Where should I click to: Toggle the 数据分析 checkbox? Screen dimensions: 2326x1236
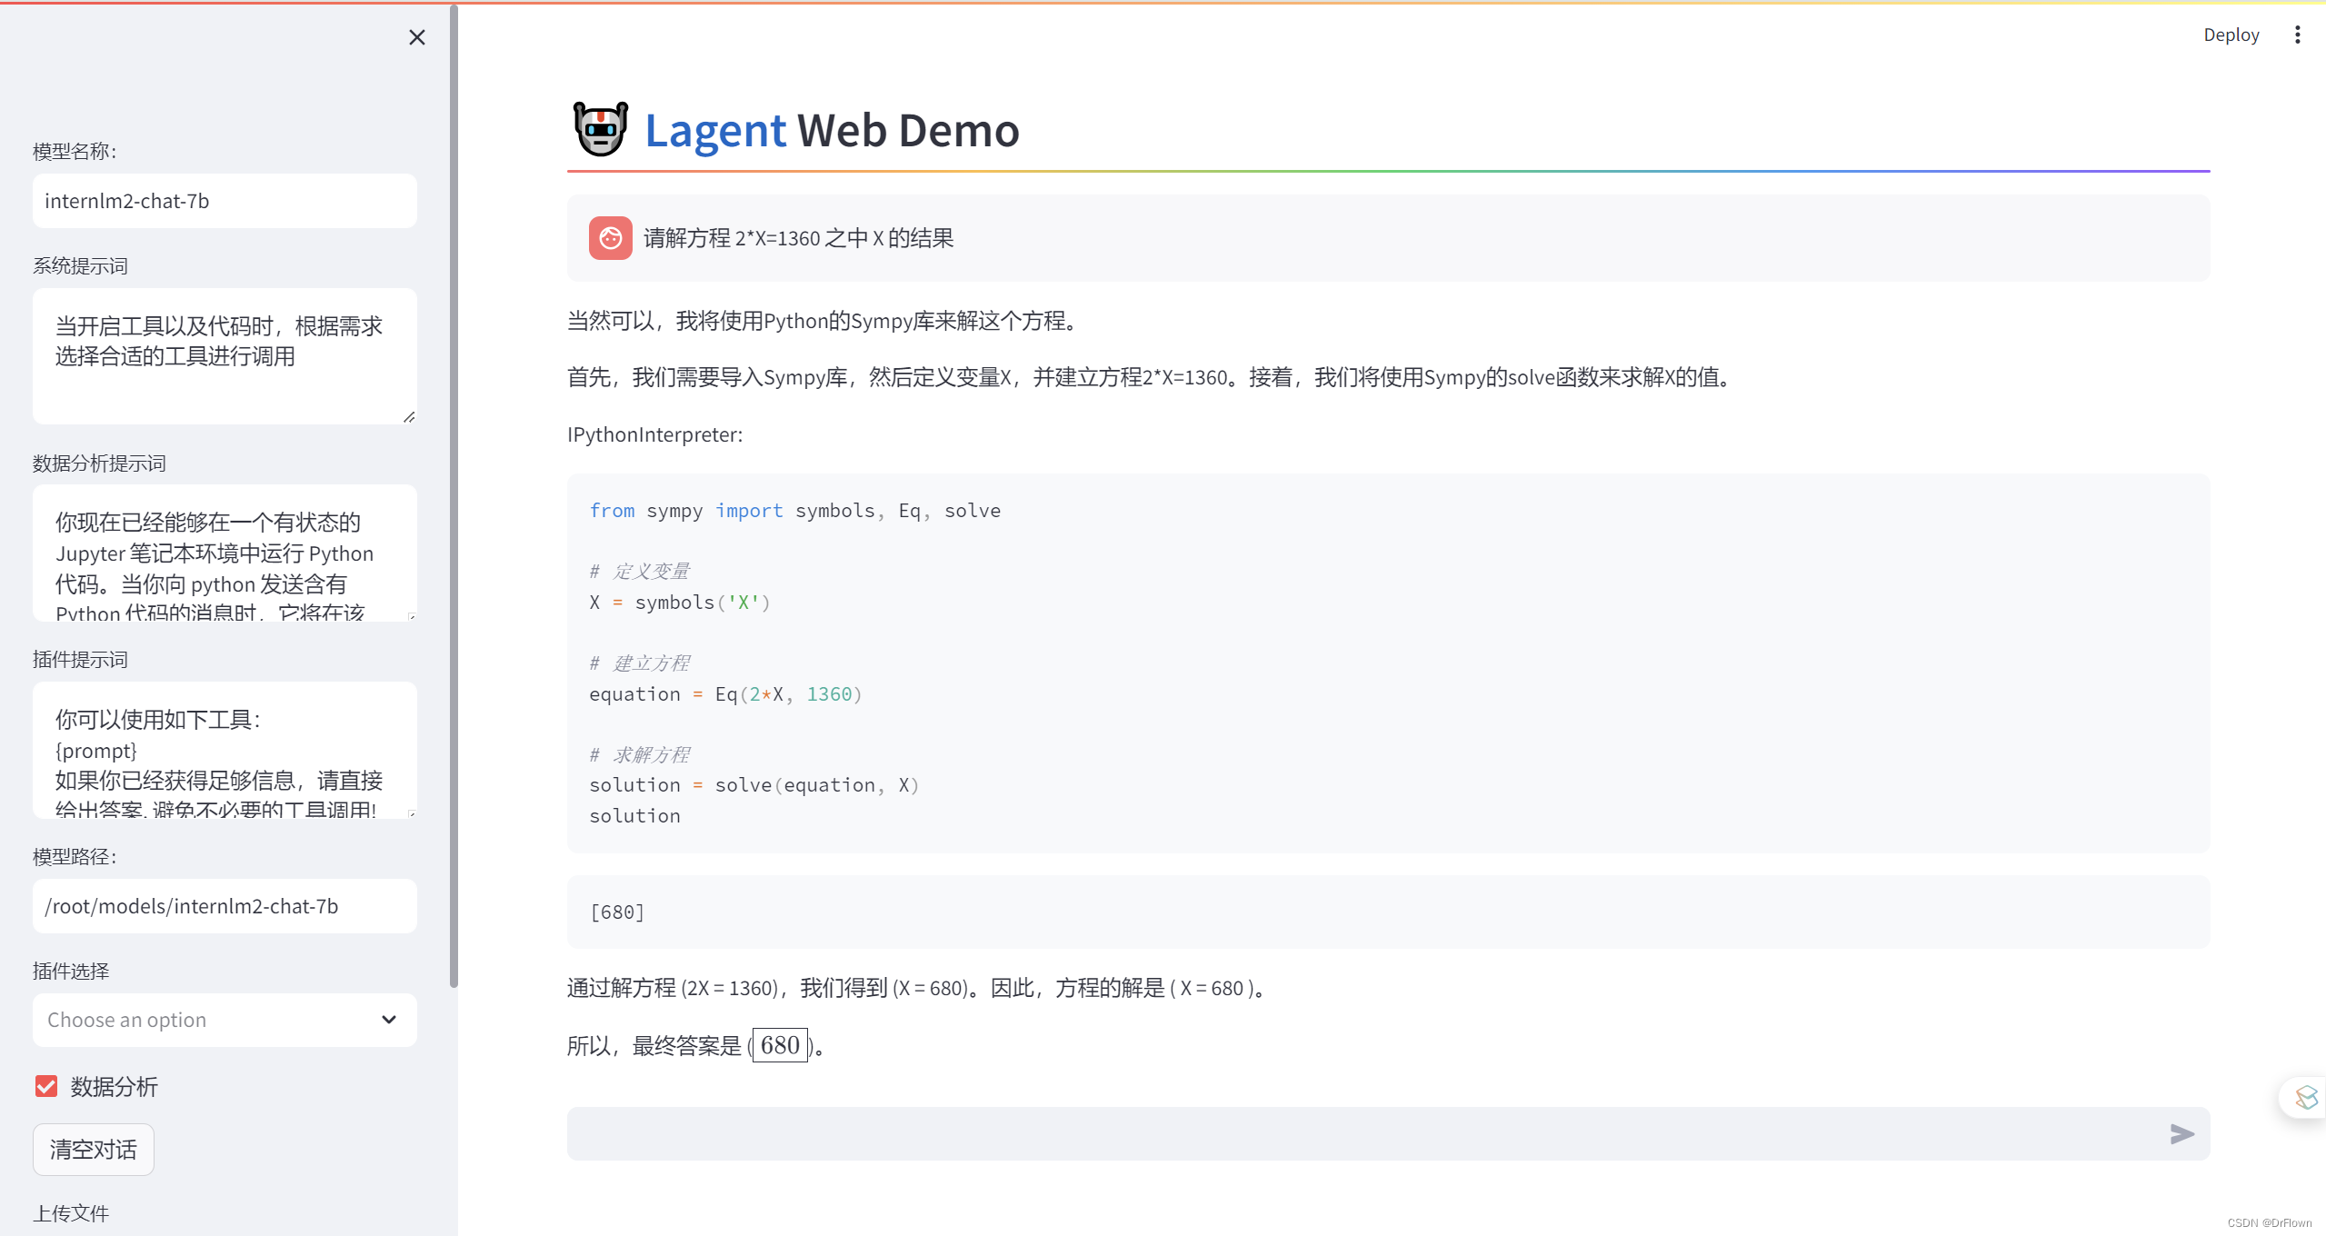tap(46, 1086)
